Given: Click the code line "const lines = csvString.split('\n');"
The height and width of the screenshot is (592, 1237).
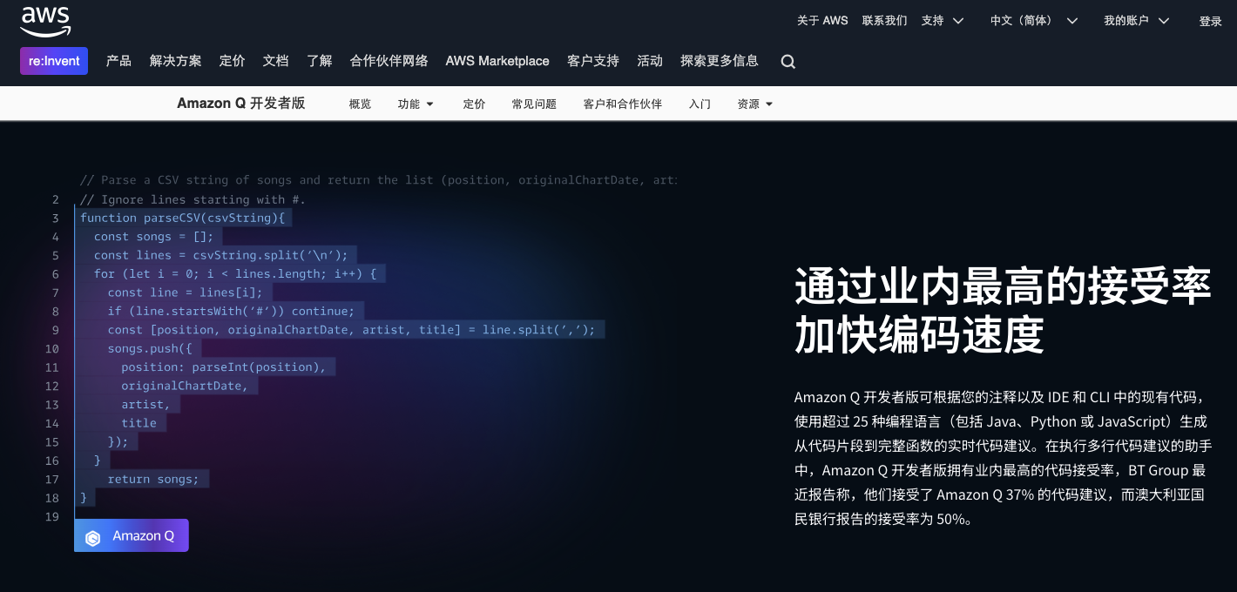Looking at the screenshot, I should [221, 256].
